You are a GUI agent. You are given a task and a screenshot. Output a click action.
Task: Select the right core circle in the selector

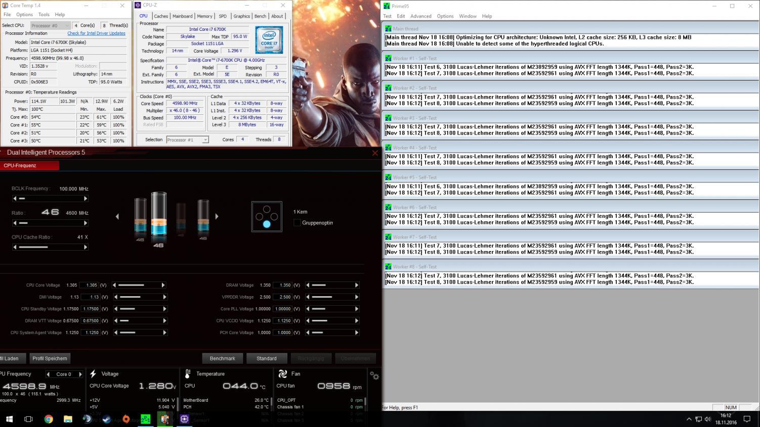click(x=274, y=216)
